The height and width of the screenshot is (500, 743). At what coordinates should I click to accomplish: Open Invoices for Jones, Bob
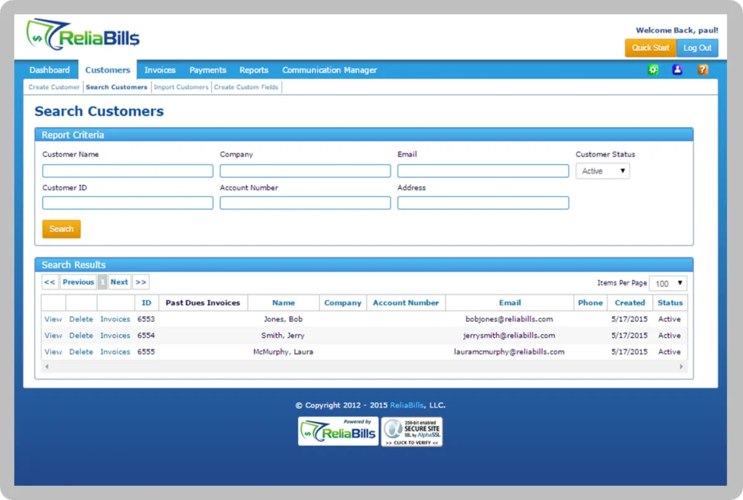point(115,319)
